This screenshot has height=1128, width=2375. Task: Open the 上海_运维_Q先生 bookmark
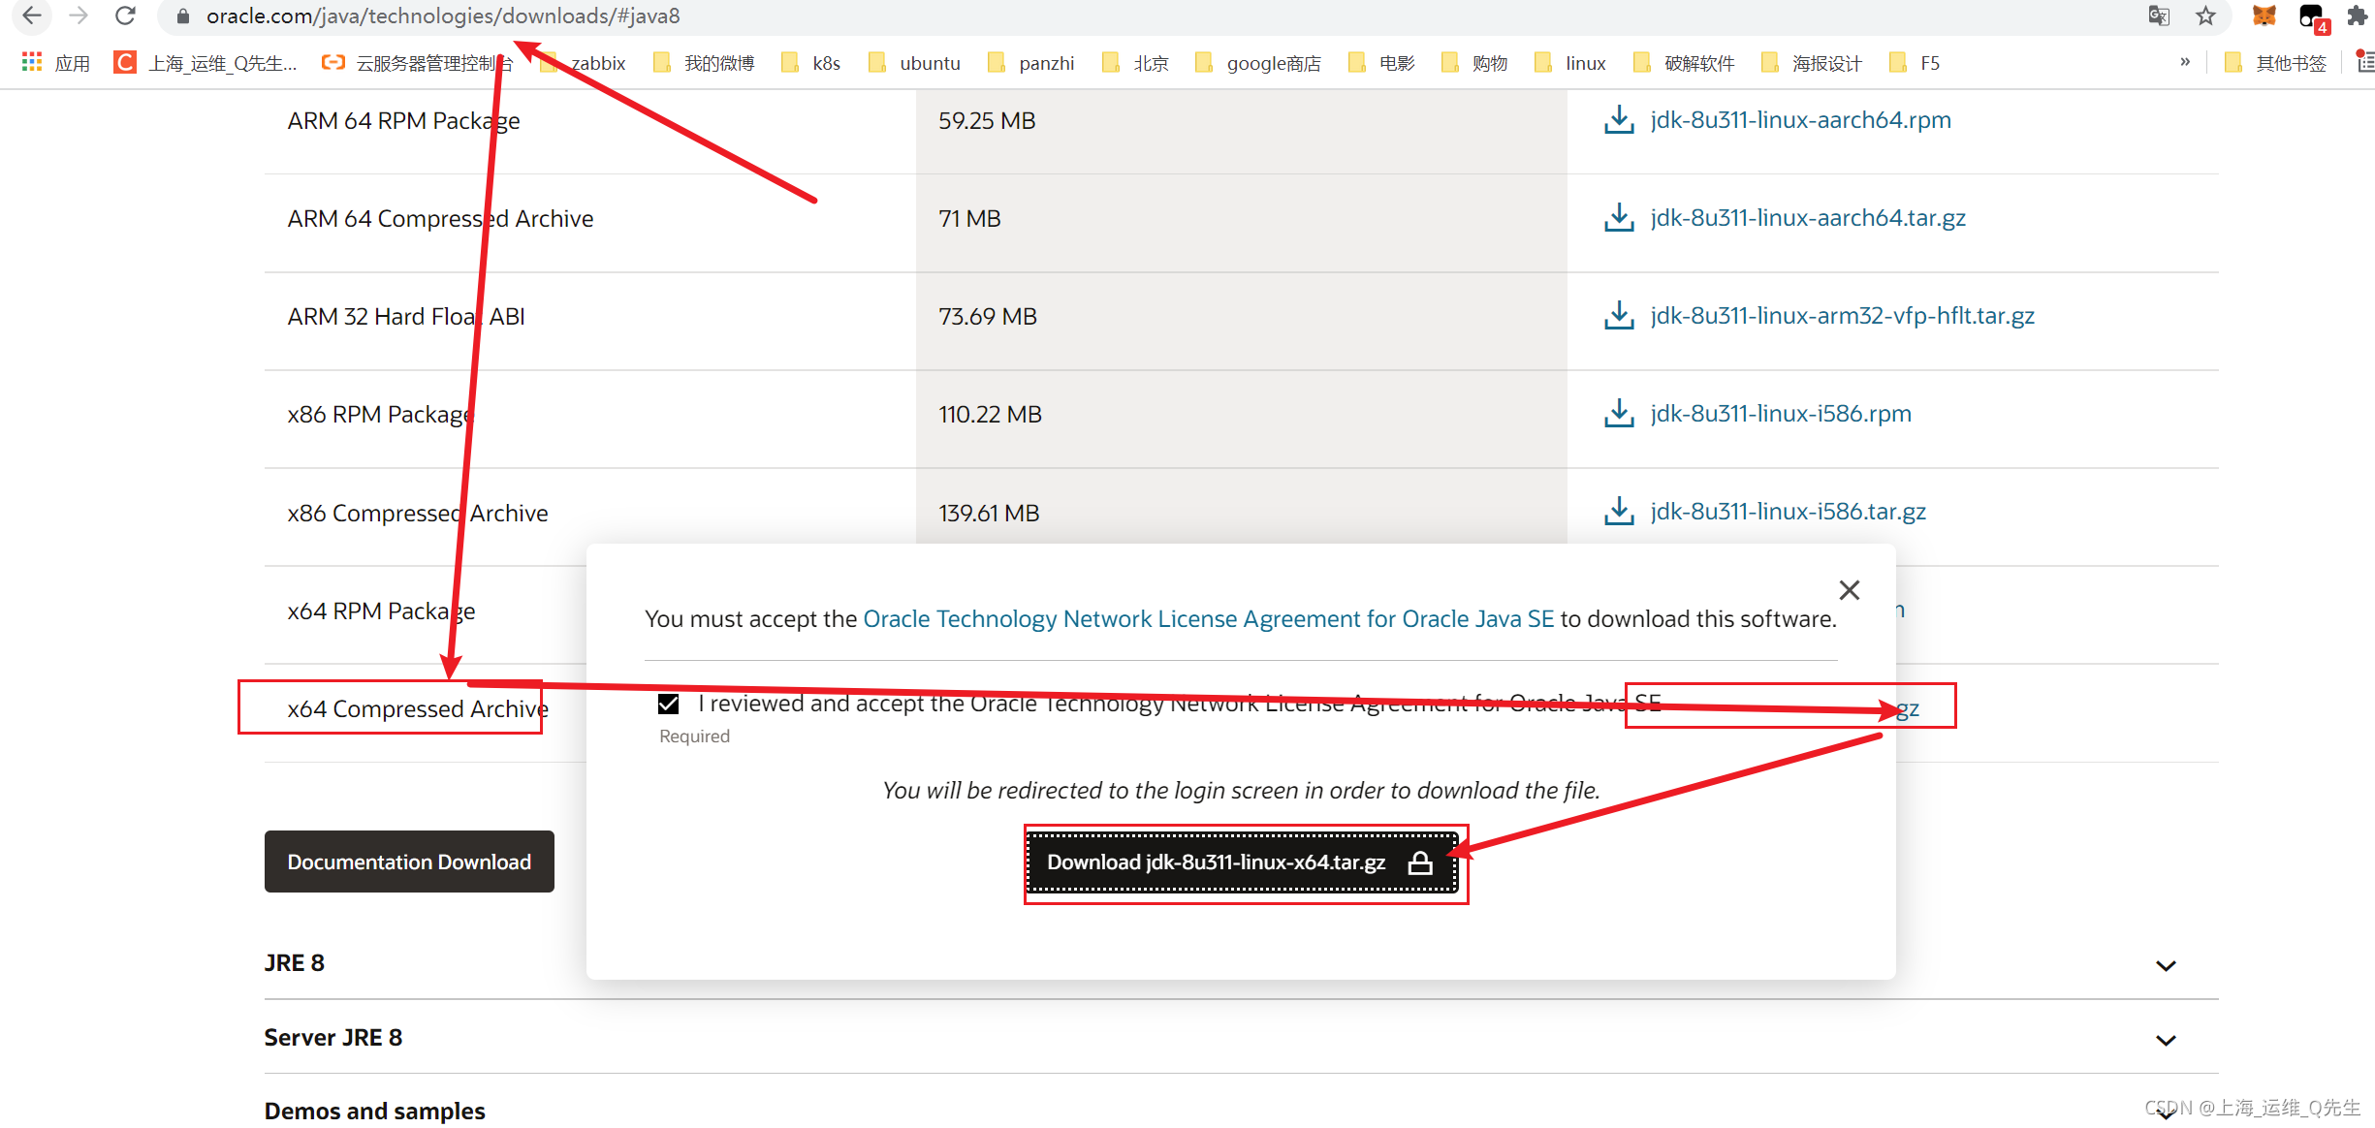coord(206,63)
